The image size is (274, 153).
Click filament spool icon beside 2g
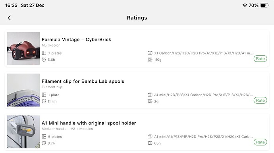click(x=150, y=101)
